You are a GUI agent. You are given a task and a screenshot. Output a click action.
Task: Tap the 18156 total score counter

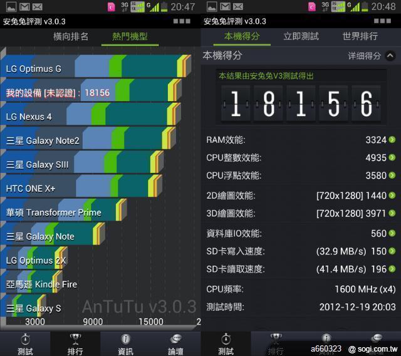point(301,103)
